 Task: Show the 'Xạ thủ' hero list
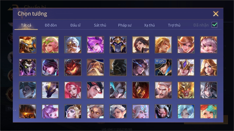pyautogui.click(x=149, y=25)
